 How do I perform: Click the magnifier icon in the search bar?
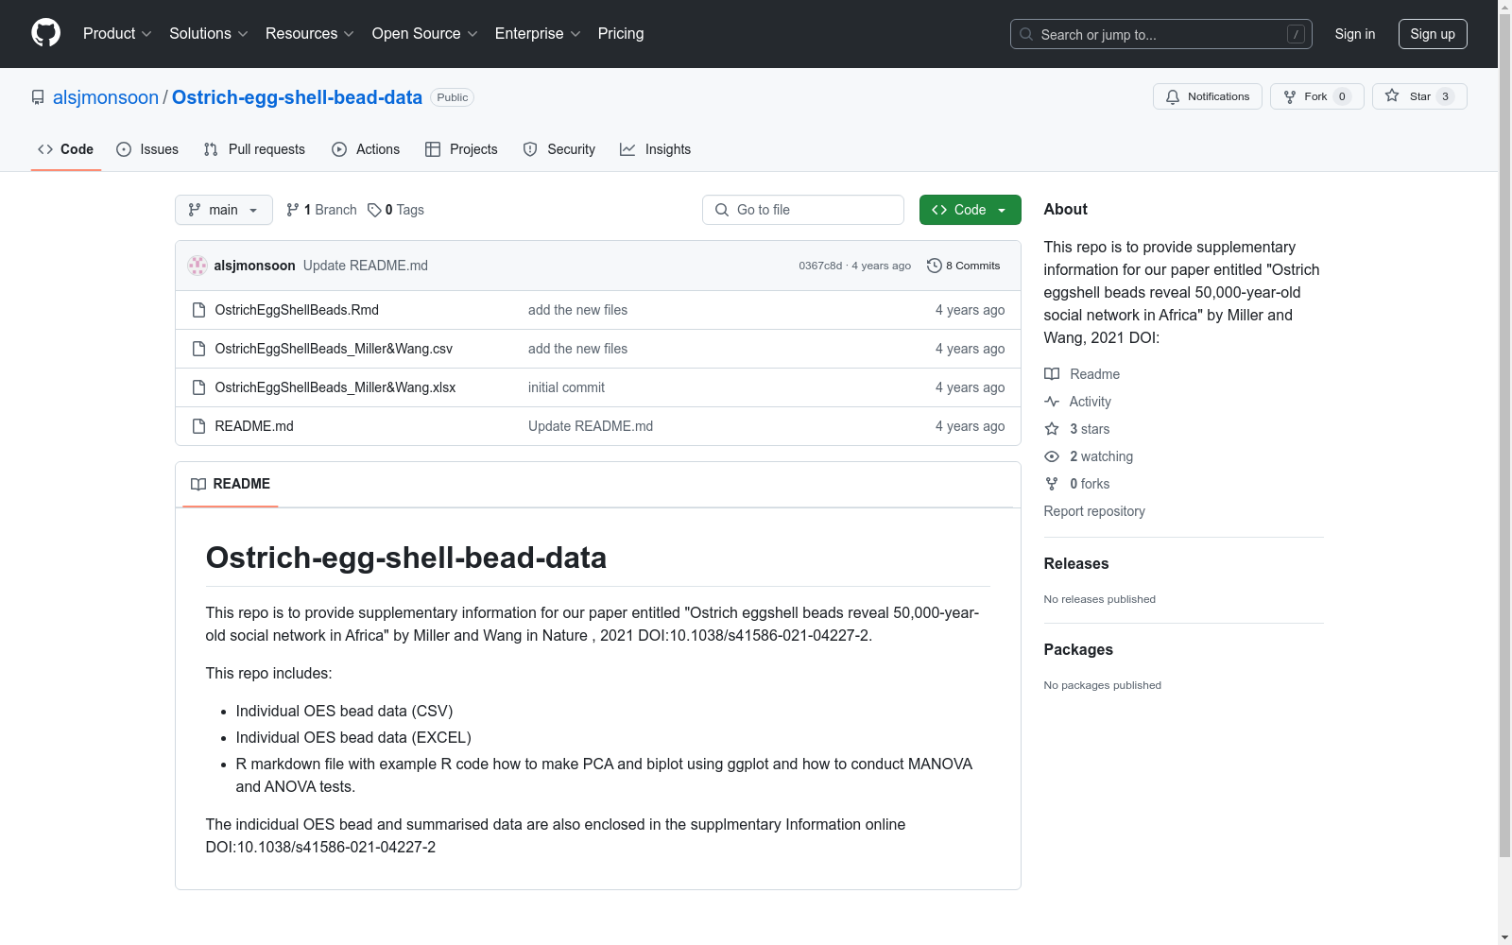pos(1026,34)
